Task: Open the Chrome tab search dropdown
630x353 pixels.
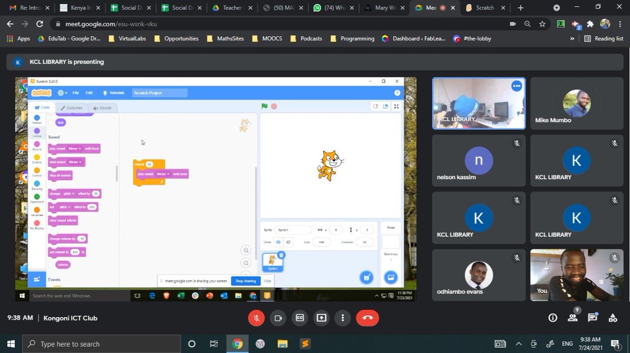Action: tap(556, 8)
